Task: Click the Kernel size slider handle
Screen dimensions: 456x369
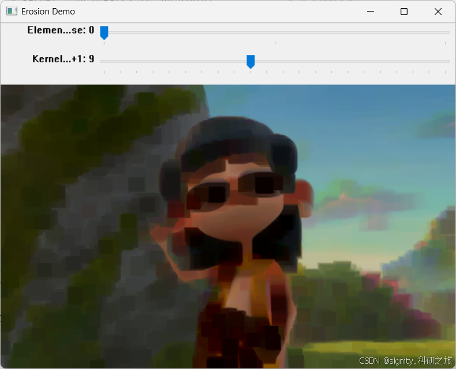Action: coord(251,61)
